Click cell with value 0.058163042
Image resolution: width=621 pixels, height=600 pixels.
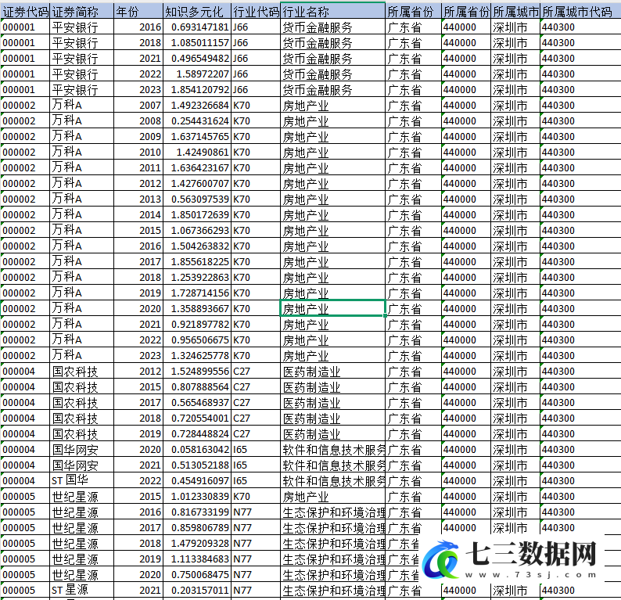pos(197,450)
